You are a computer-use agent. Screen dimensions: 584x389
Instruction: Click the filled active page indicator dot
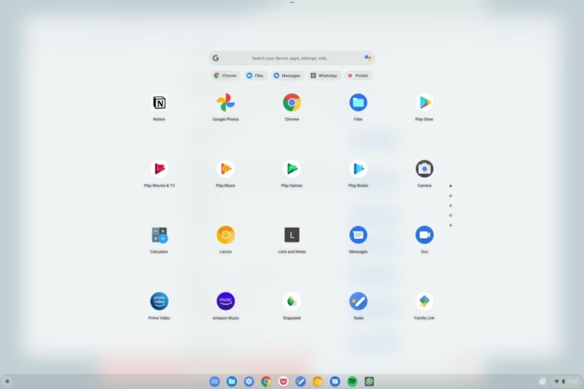coord(451,185)
